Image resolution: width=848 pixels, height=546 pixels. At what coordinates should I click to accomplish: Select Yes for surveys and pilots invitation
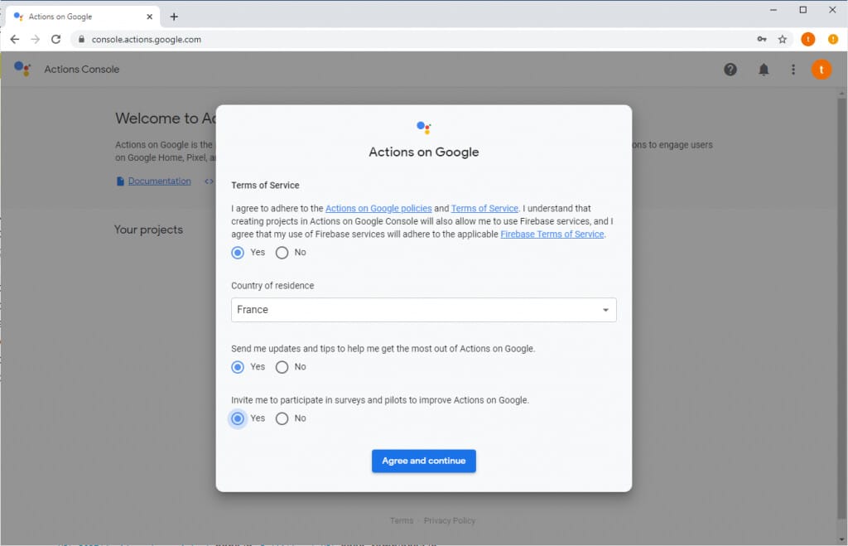(x=238, y=419)
